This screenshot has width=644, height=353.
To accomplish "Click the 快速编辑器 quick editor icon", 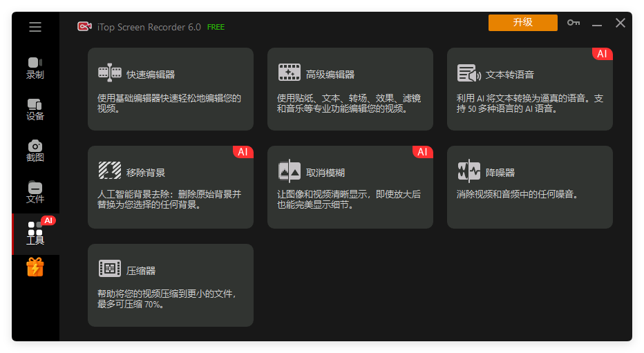I will coord(110,73).
